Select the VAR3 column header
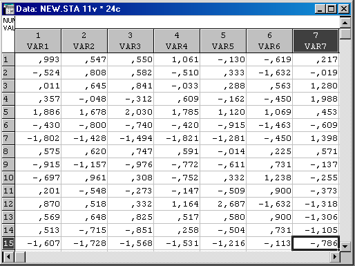 click(131, 41)
